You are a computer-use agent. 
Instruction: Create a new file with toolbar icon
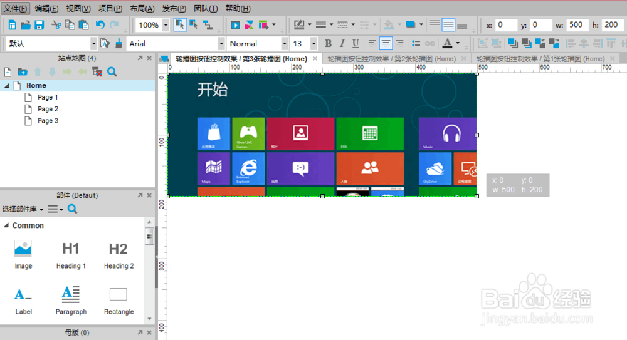pos(13,25)
